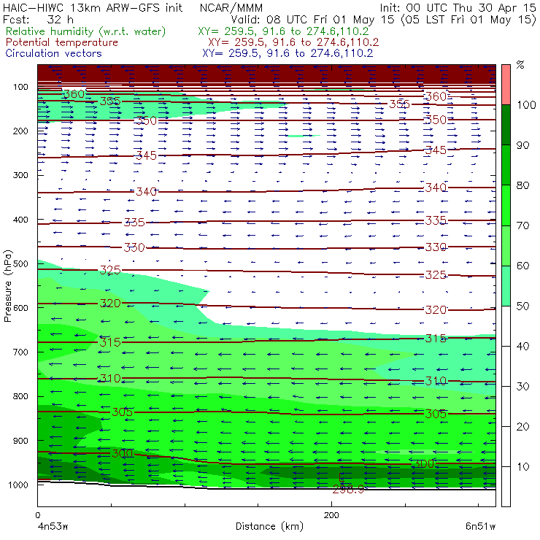Click the 'Valid: 08 UTC Fri 01 May 15' text
The height and width of the screenshot is (540, 540).
pyautogui.click(x=312, y=19)
